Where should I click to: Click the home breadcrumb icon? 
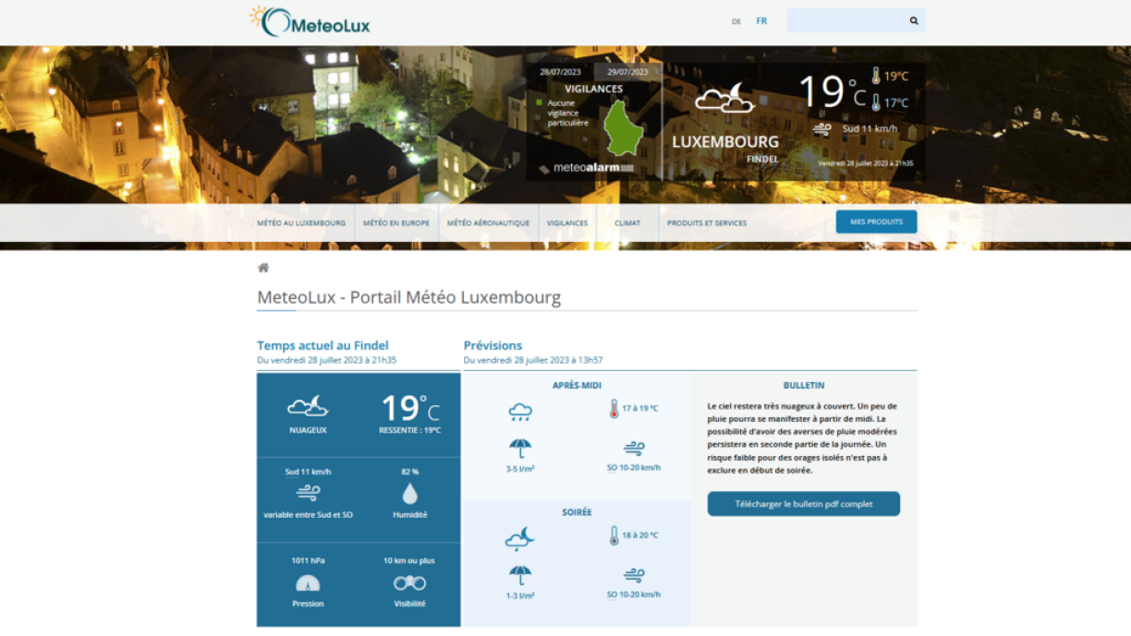click(263, 268)
